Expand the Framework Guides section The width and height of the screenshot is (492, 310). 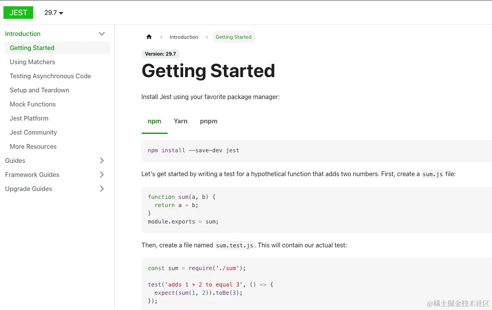tap(102, 175)
